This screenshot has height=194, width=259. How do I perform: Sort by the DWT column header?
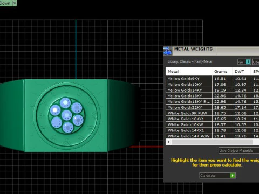pos(241,71)
